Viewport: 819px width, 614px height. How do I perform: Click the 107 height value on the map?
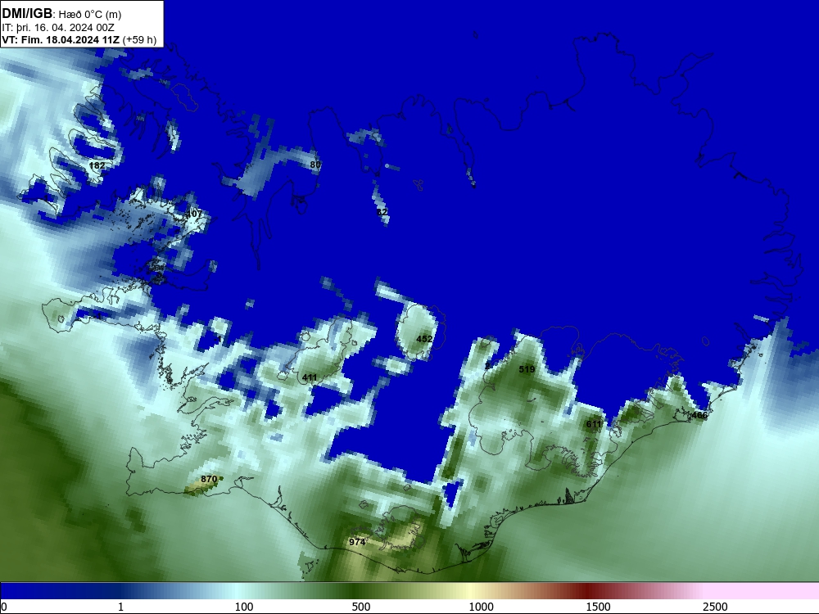coord(194,214)
